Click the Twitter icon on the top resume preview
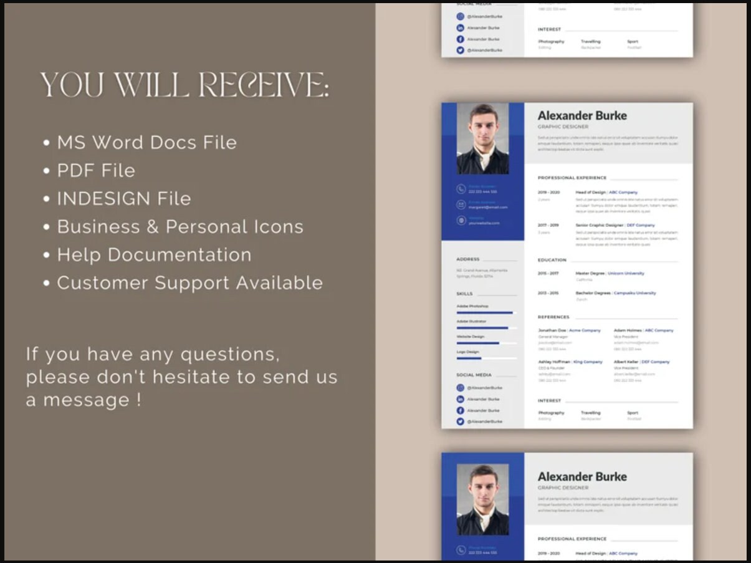Screen dimensions: 751x563 click(x=460, y=50)
